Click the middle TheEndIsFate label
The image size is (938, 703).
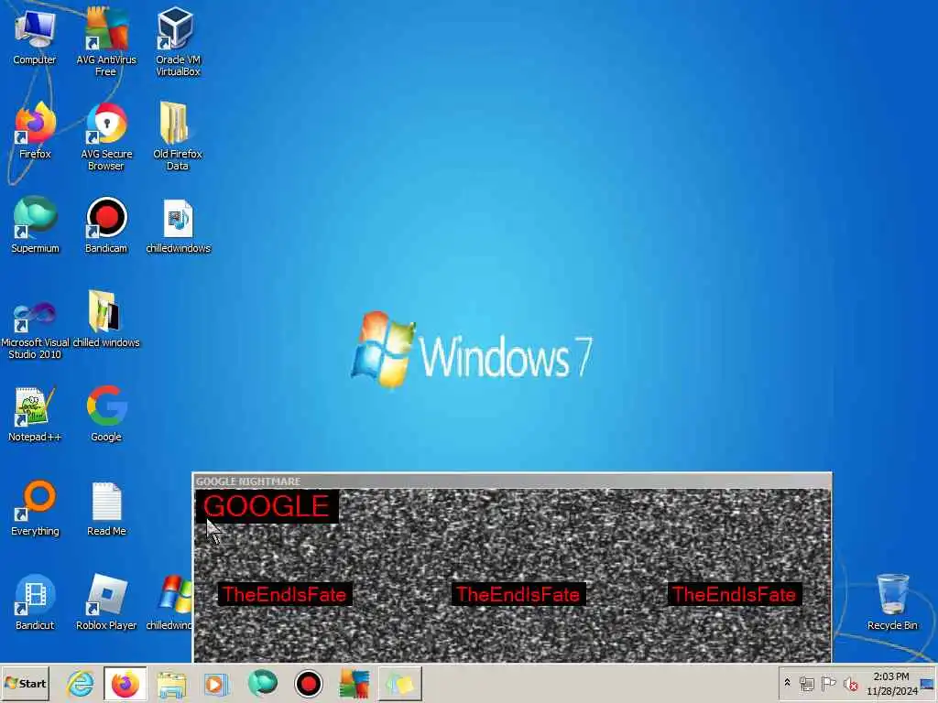coord(518,594)
